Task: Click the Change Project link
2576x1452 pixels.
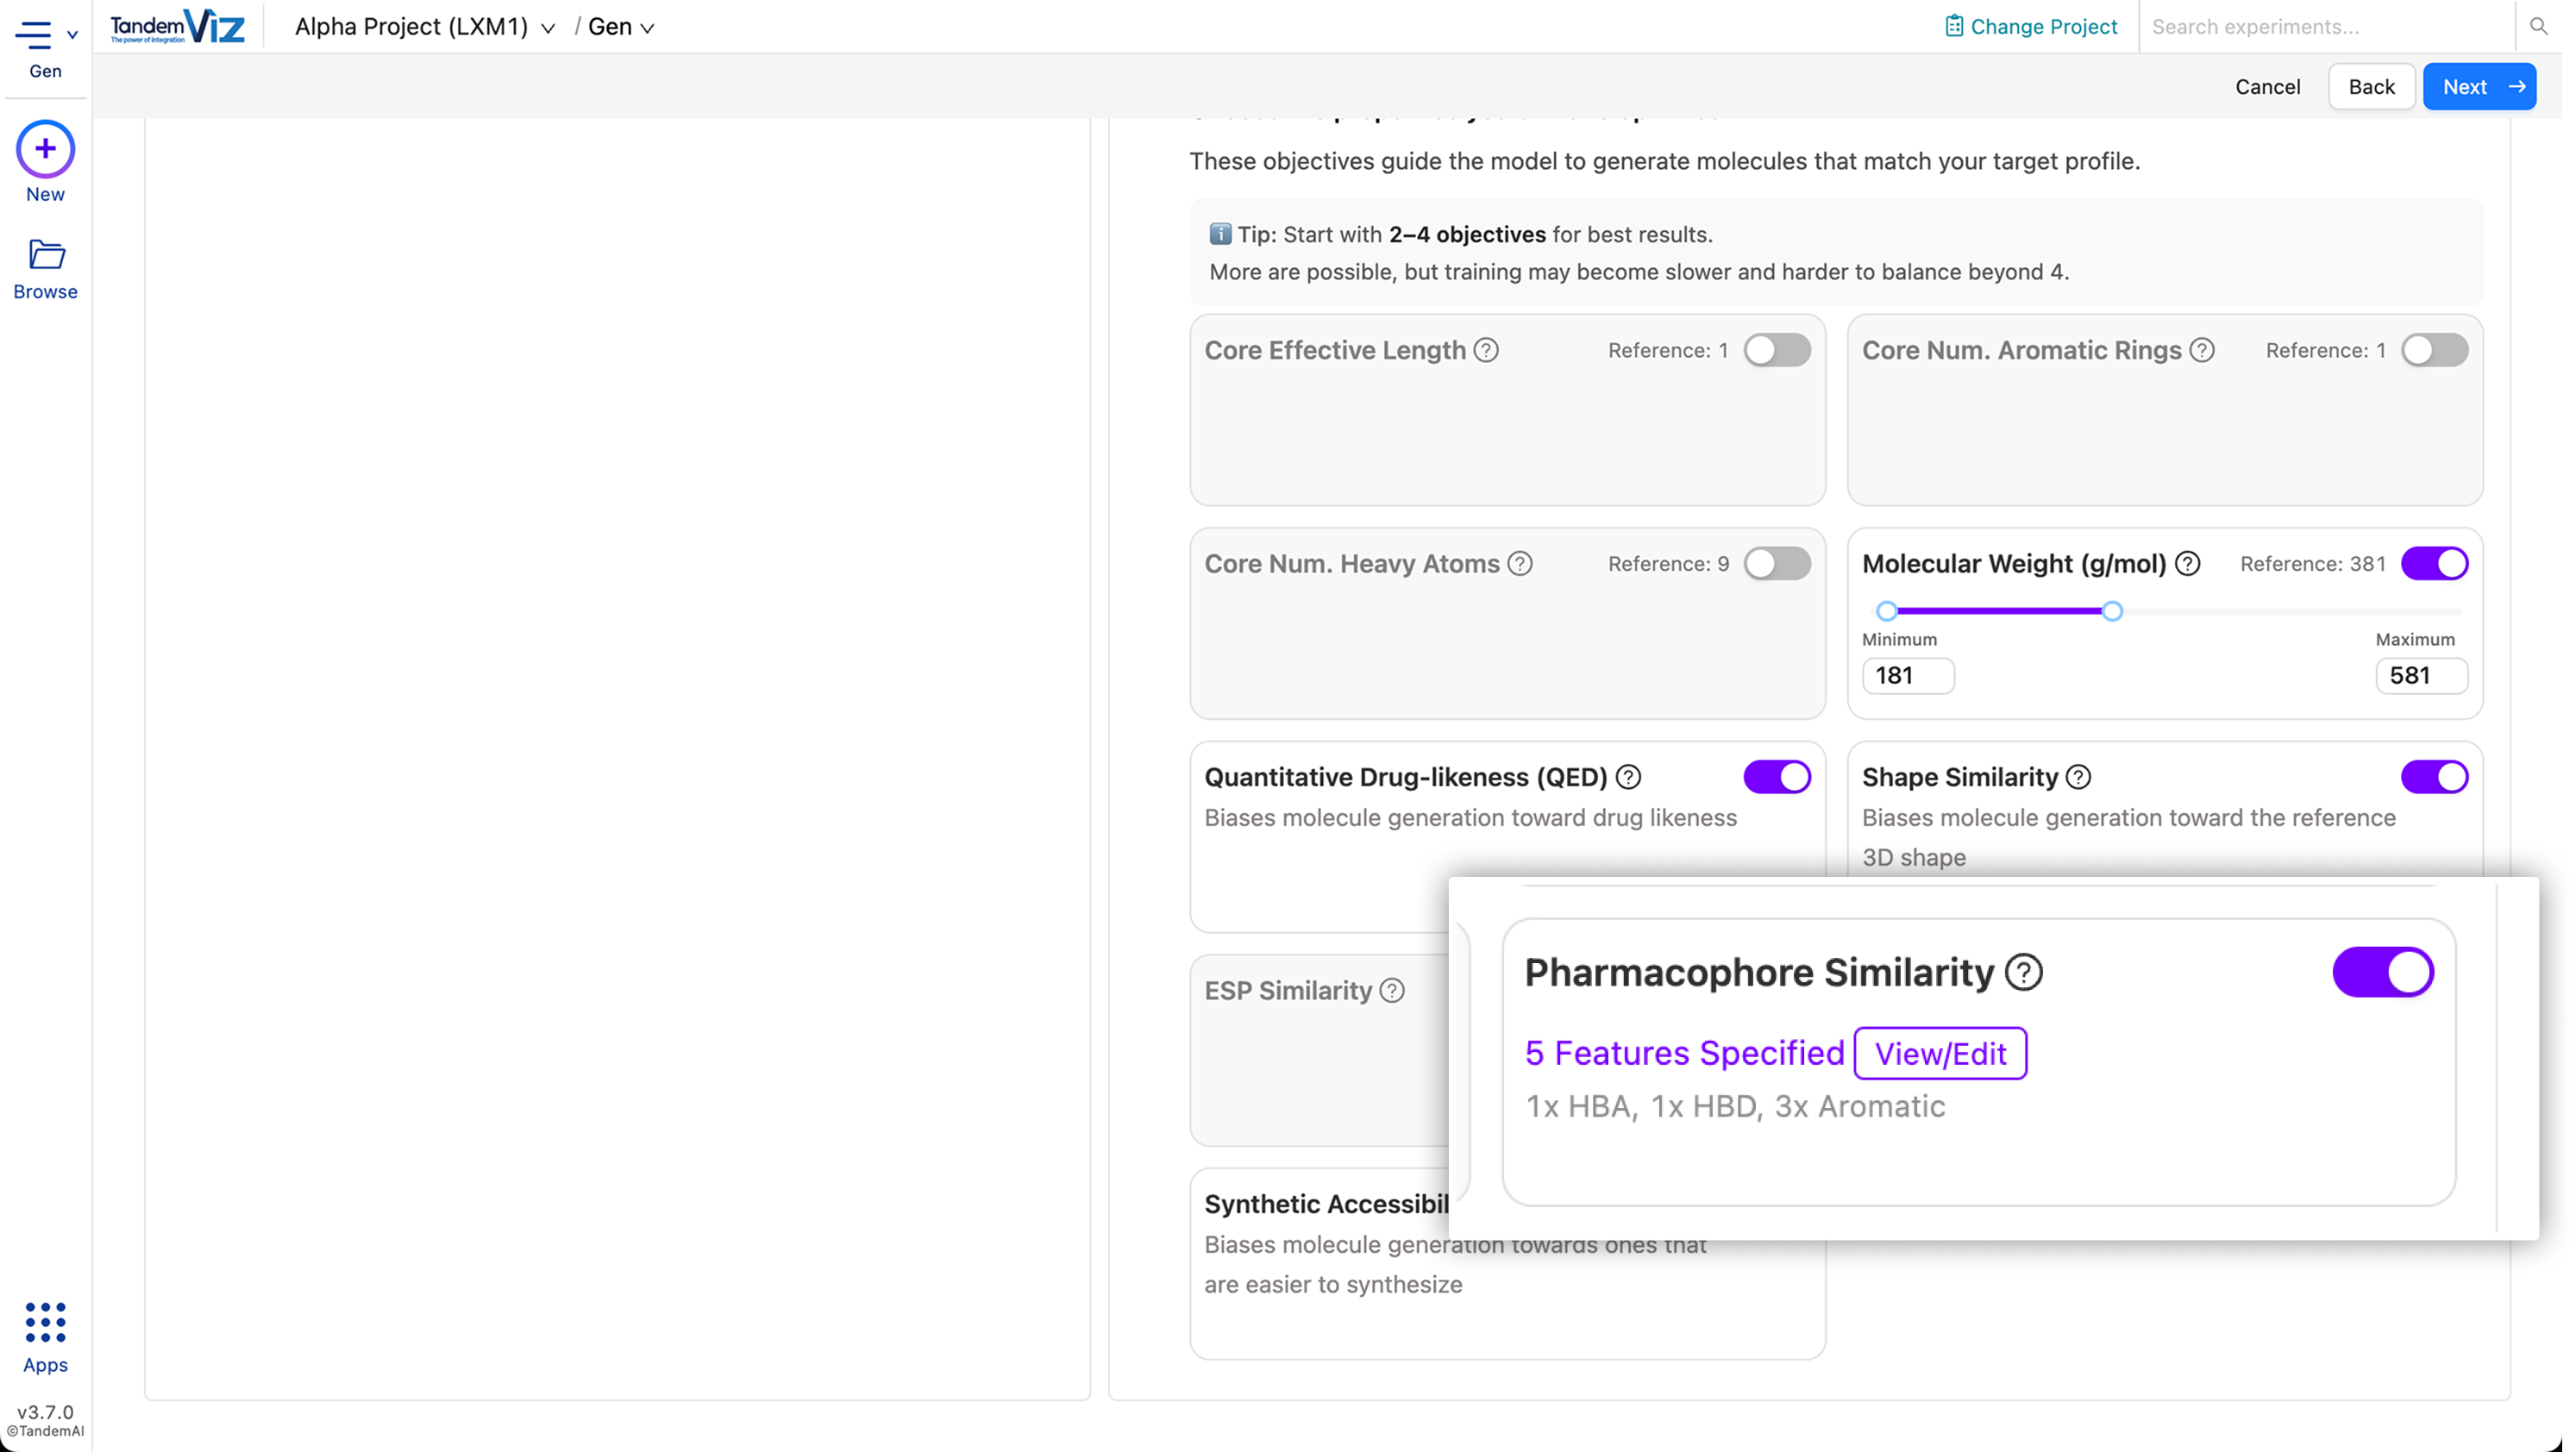Action: pos(2031,27)
